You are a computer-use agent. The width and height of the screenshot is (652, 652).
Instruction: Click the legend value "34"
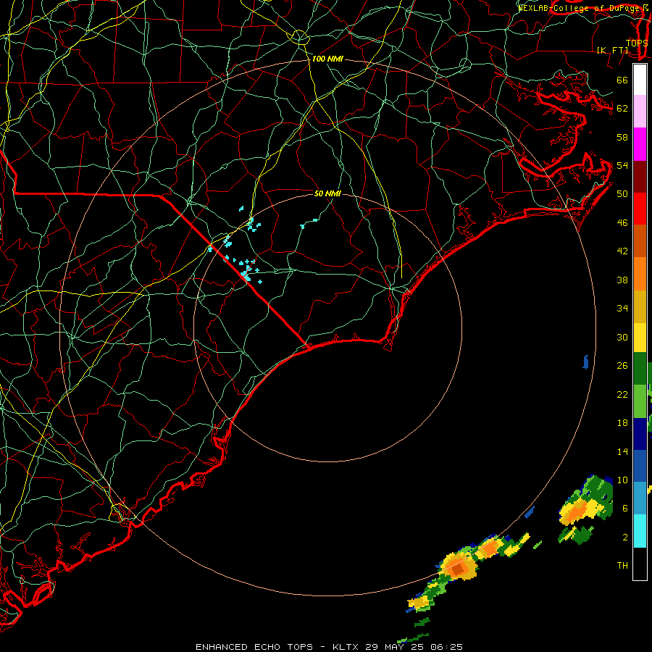coord(622,309)
